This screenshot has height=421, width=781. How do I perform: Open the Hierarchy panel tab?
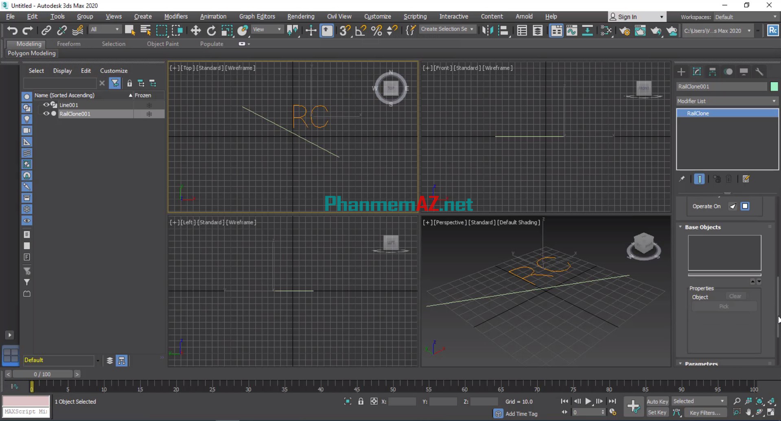point(713,72)
